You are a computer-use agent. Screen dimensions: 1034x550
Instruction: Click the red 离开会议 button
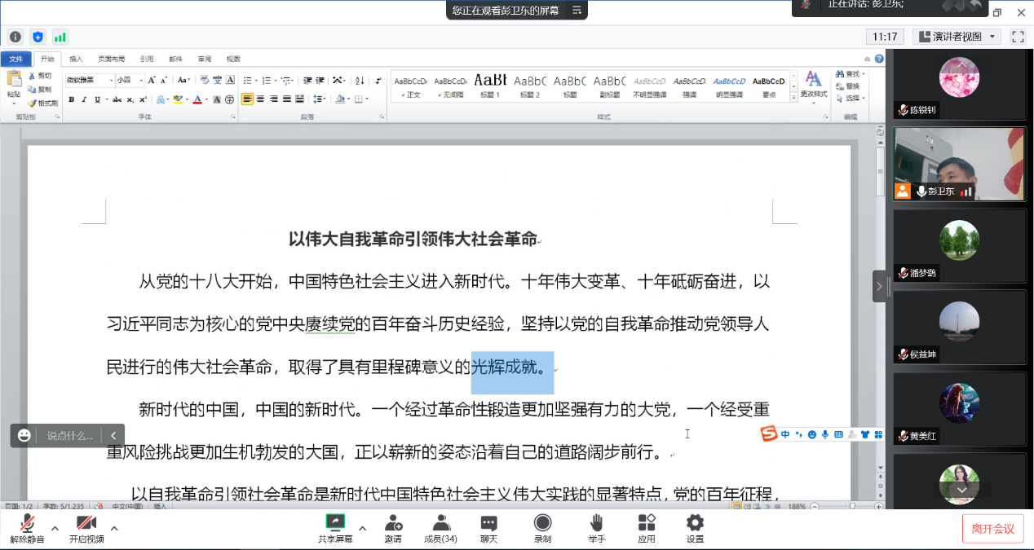coord(992,529)
